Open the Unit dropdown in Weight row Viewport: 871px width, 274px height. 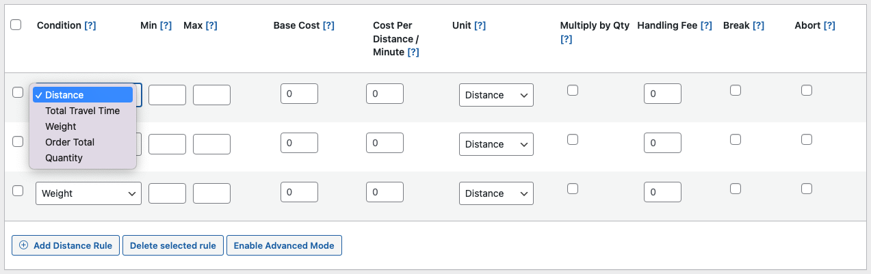(x=496, y=193)
